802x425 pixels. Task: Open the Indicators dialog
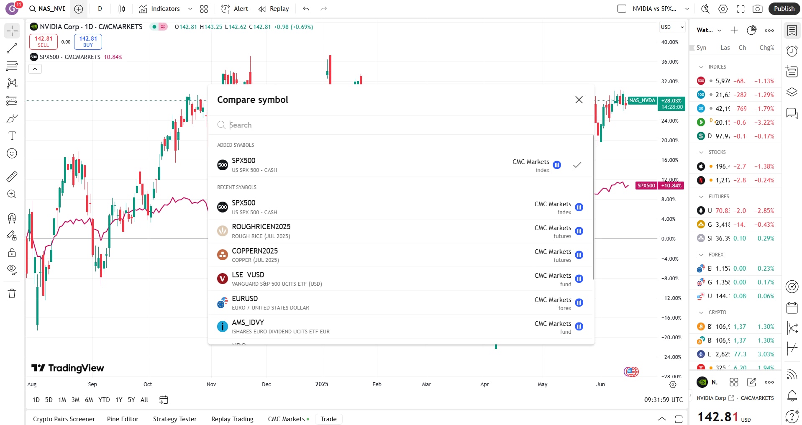[159, 9]
